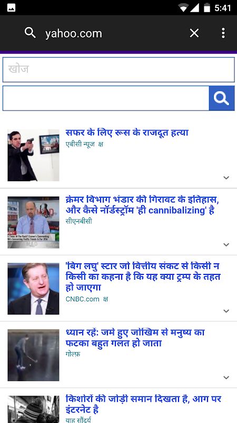Open the cannibalizing Nordstrom headline
Image resolution: width=237 pixels, height=423 pixels.
pyautogui.click(x=143, y=205)
